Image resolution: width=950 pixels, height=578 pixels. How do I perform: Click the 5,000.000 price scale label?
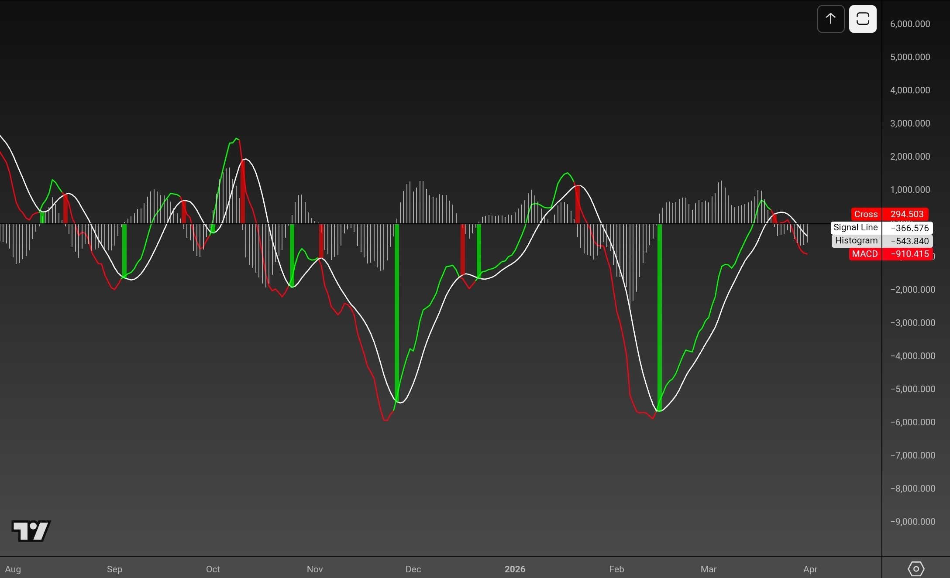[x=910, y=57]
